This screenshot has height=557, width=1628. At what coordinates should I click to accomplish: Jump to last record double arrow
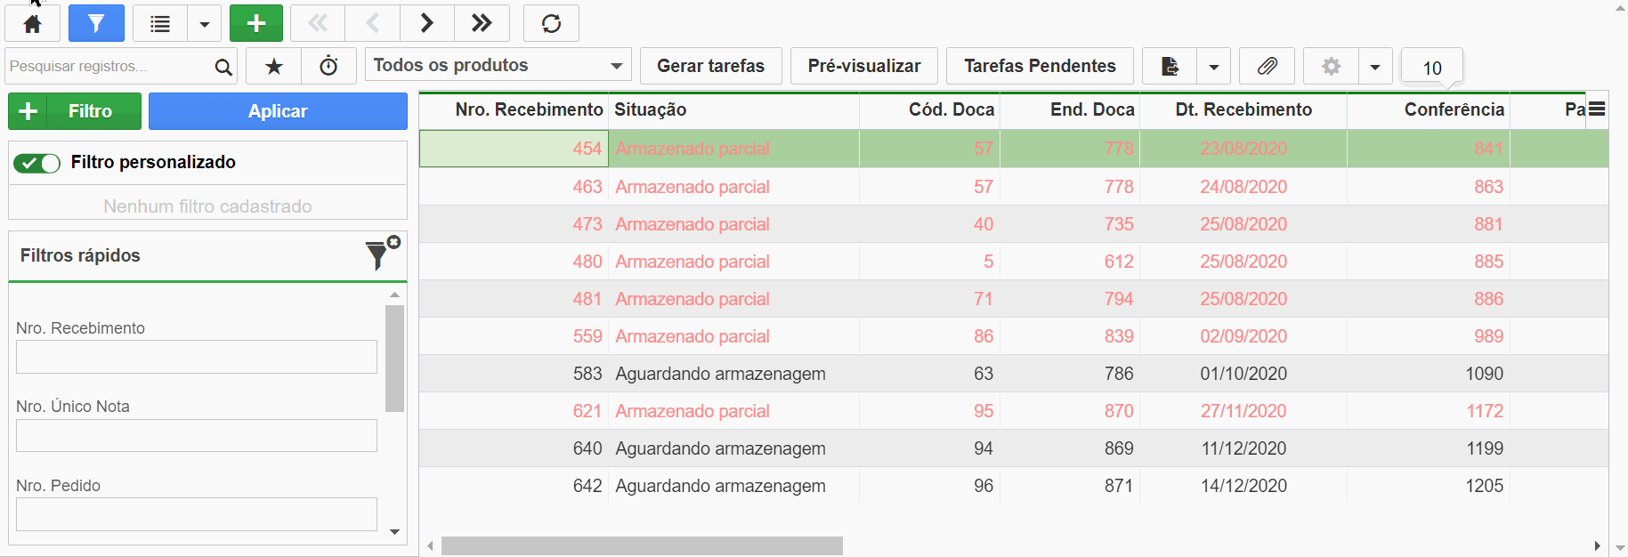(482, 23)
